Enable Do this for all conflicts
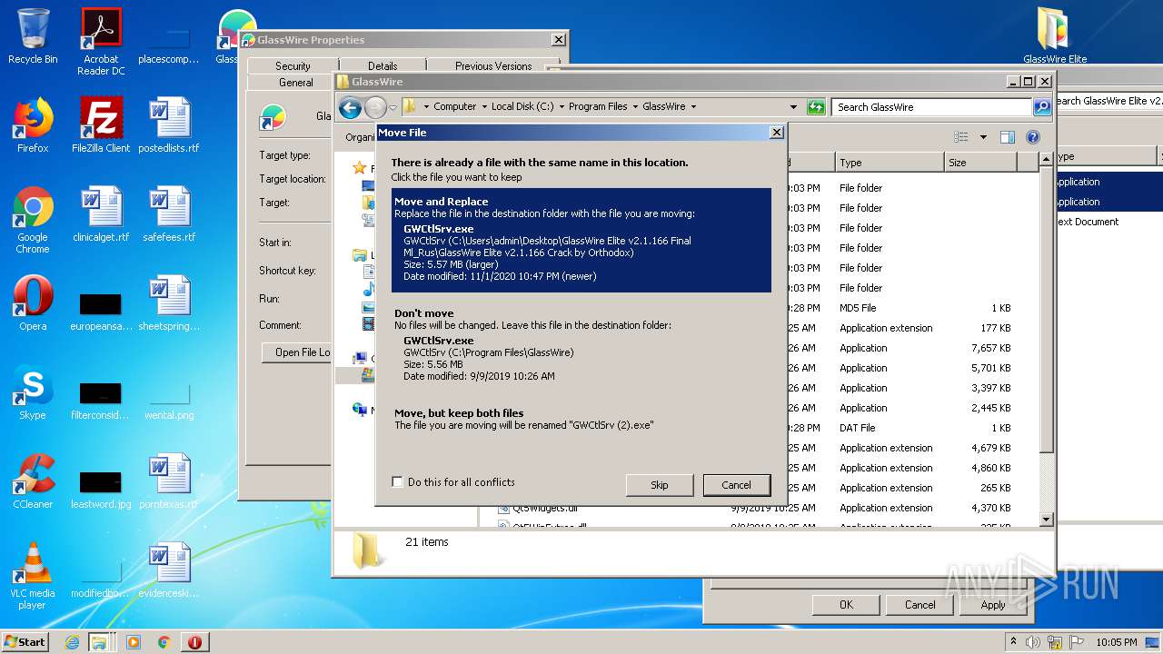1163x654 pixels. (x=397, y=482)
